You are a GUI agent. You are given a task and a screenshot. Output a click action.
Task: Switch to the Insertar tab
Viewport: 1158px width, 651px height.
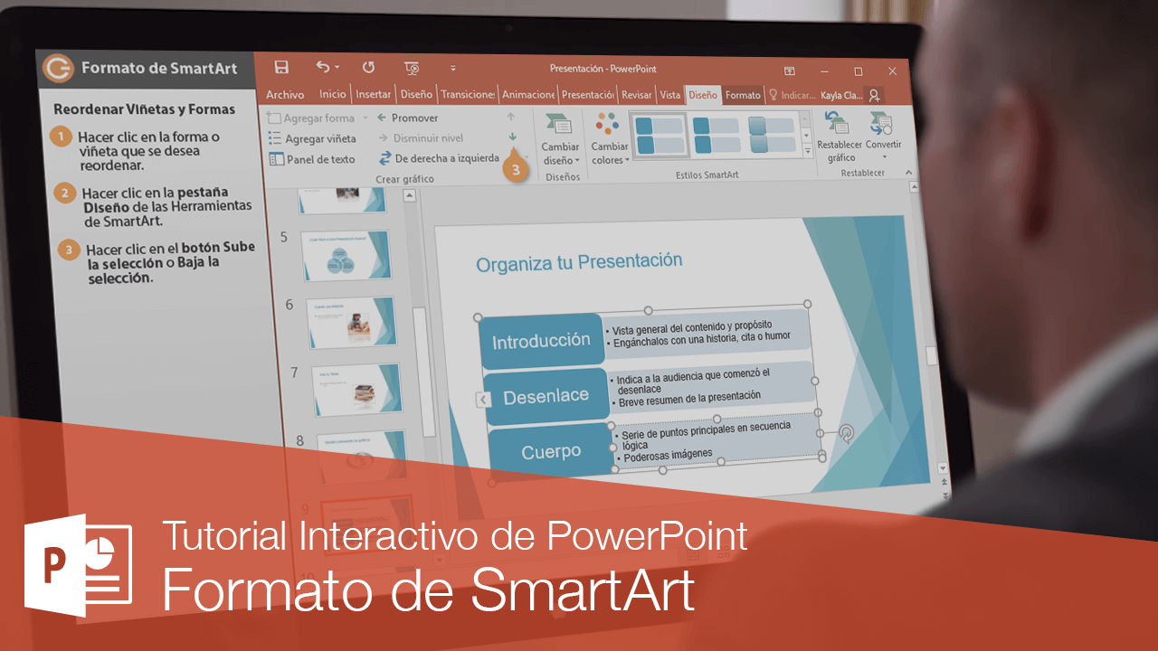click(373, 94)
